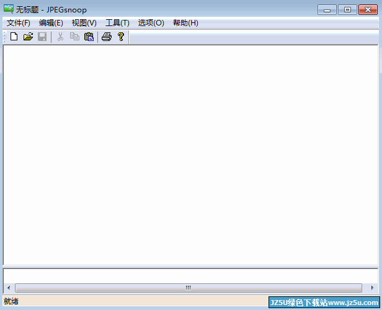This screenshot has width=382, height=310.
Task: Minimize the JPEGsnoop window
Action: point(327,10)
